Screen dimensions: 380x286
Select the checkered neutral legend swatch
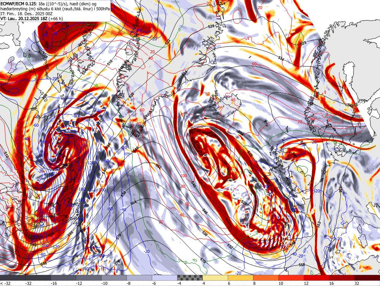click(190, 278)
